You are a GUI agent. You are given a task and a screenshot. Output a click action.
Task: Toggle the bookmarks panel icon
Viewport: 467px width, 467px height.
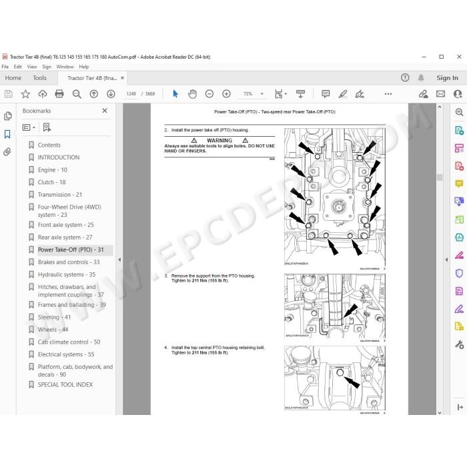click(7, 134)
